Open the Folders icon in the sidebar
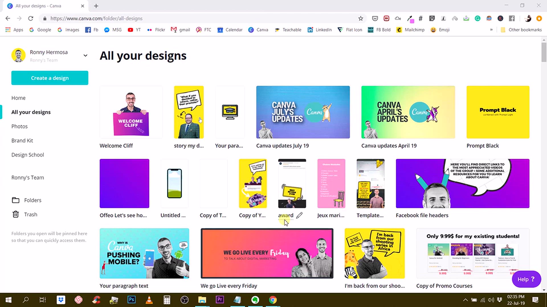The width and height of the screenshot is (547, 307). click(16, 200)
